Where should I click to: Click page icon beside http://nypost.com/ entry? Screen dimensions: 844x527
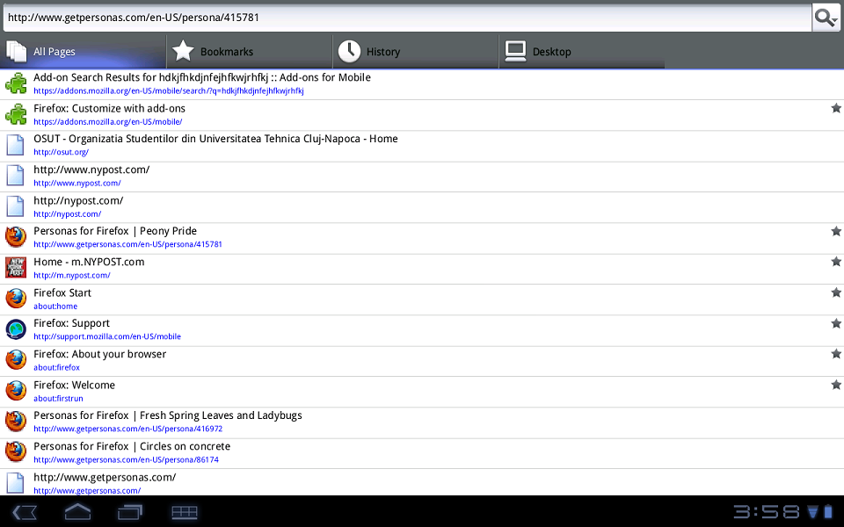coord(16,207)
